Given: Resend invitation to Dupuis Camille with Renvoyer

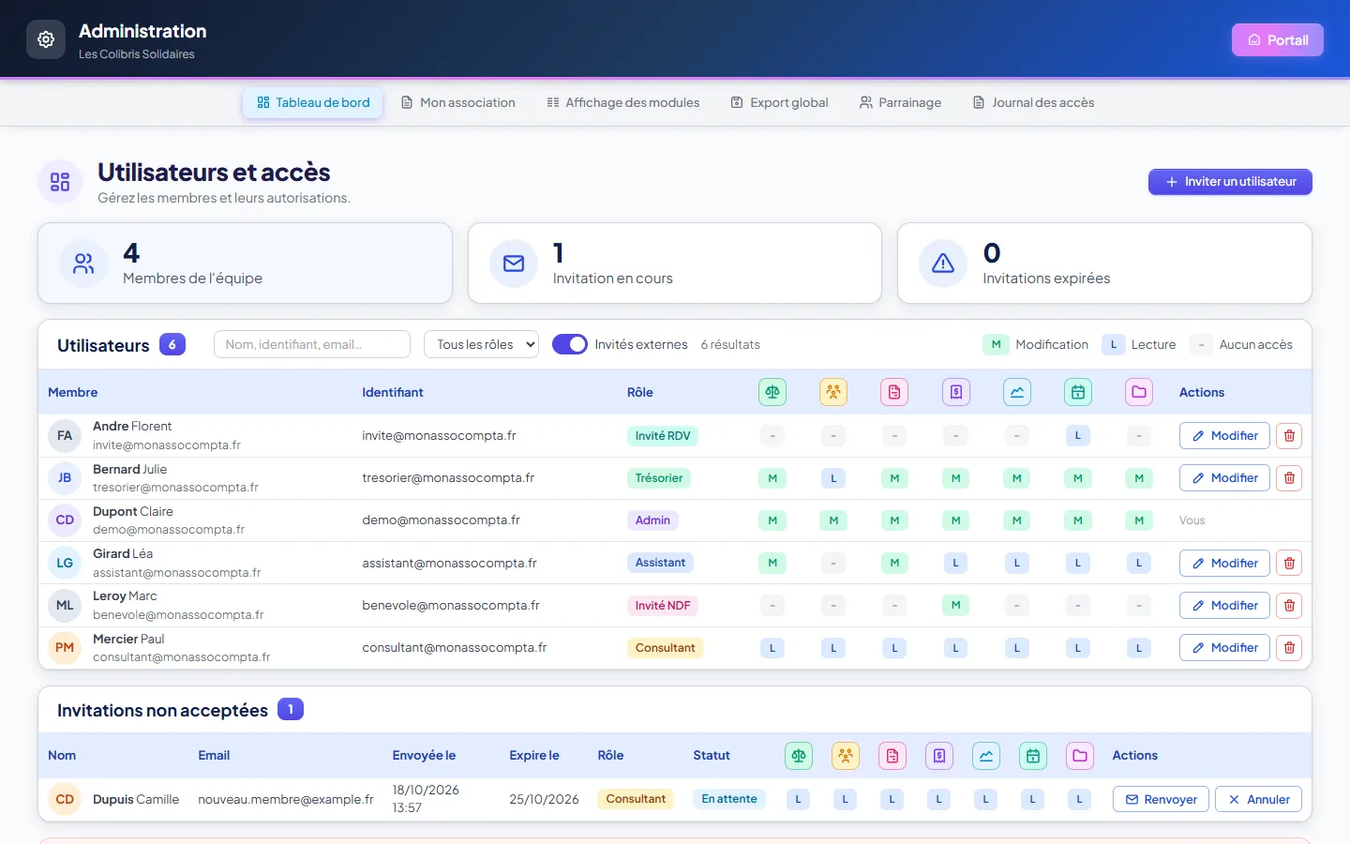Looking at the screenshot, I should click(x=1161, y=799).
